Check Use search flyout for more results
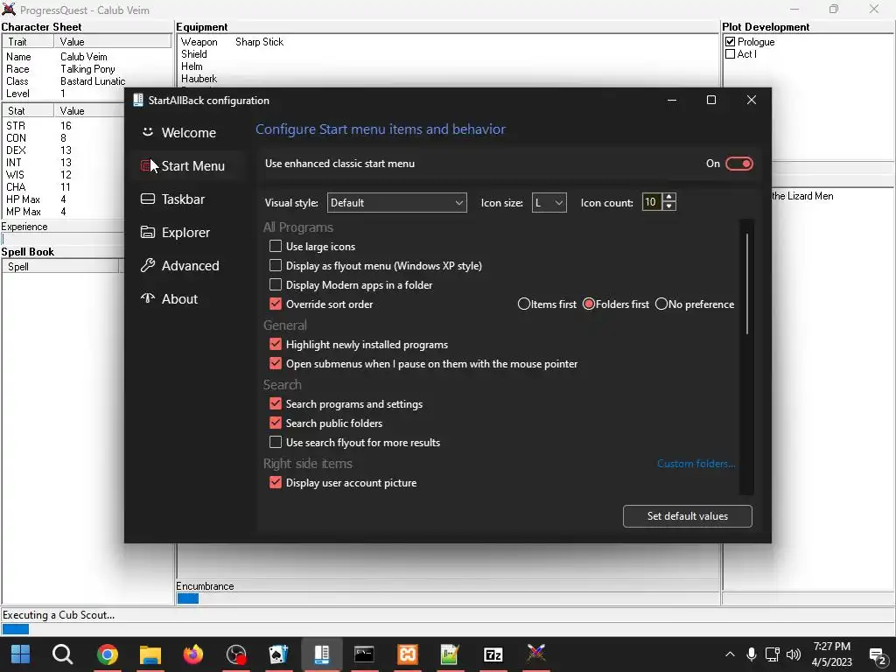Viewport: 896px width, 672px height. (276, 442)
